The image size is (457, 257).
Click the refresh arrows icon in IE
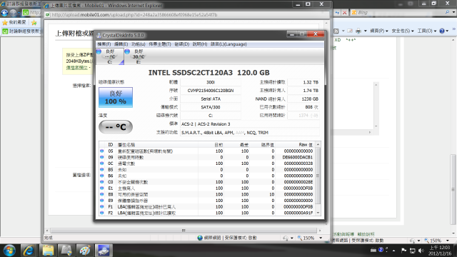click(x=337, y=13)
